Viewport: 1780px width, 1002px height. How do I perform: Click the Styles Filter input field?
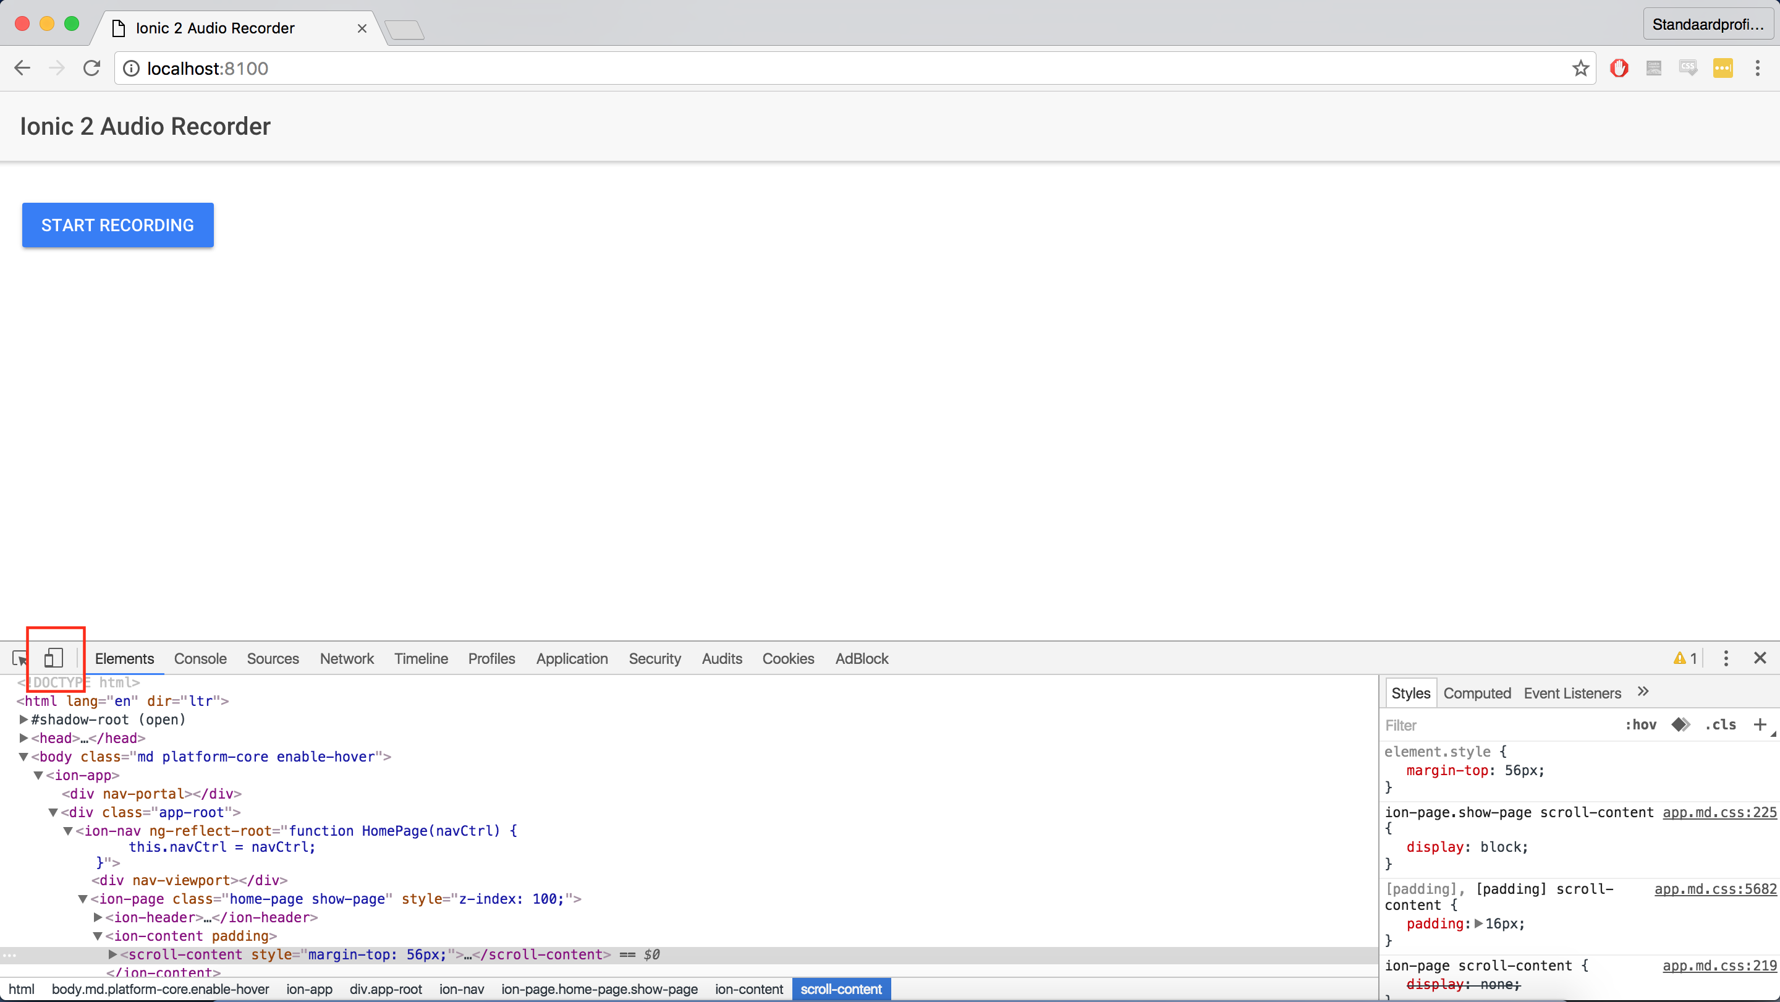[x=1499, y=725]
